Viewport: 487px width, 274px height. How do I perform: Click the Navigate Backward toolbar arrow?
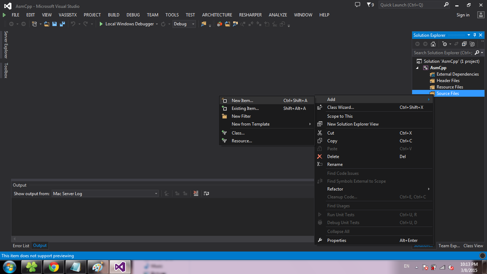point(11,24)
